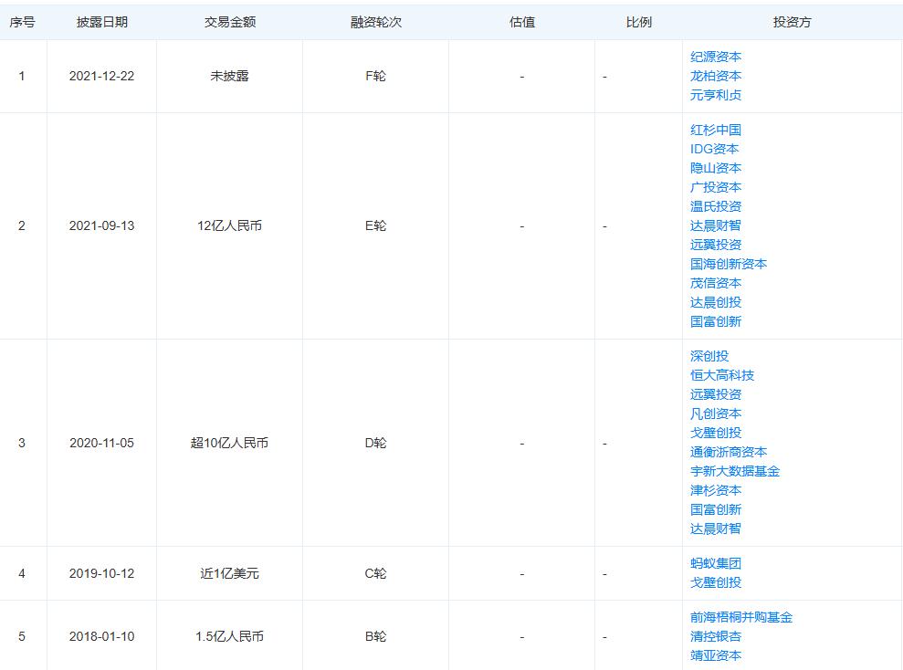Viewport: 903px width, 670px height.
Task: Click the 龙柏资本 investor link
Action: tap(716, 76)
